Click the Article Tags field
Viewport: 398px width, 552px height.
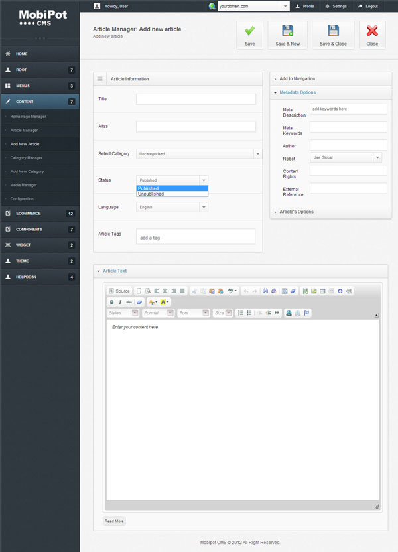point(196,237)
